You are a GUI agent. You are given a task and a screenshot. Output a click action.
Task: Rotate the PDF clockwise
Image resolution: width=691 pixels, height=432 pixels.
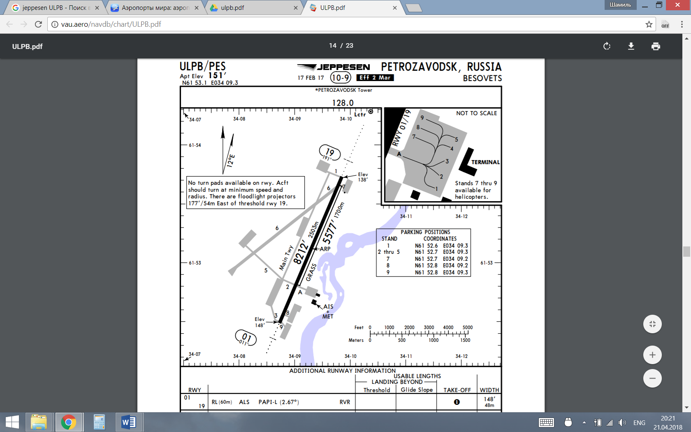point(607,46)
